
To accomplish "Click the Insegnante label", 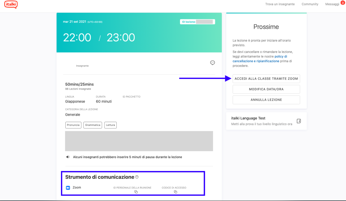I will tap(82, 66).
